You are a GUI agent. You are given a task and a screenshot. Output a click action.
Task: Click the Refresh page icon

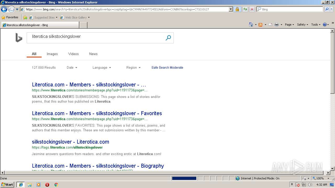[245, 9]
